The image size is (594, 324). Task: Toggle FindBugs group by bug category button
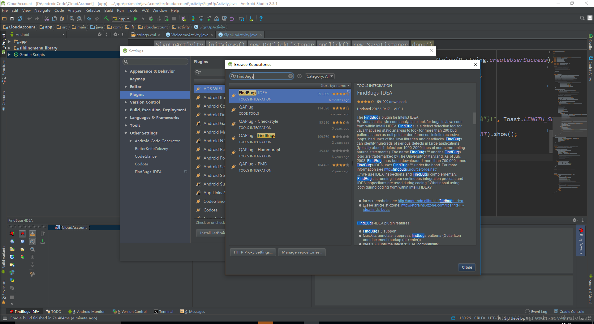point(22,234)
